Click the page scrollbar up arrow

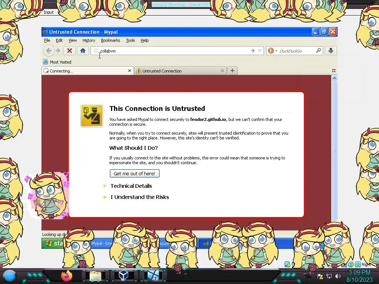334,78
